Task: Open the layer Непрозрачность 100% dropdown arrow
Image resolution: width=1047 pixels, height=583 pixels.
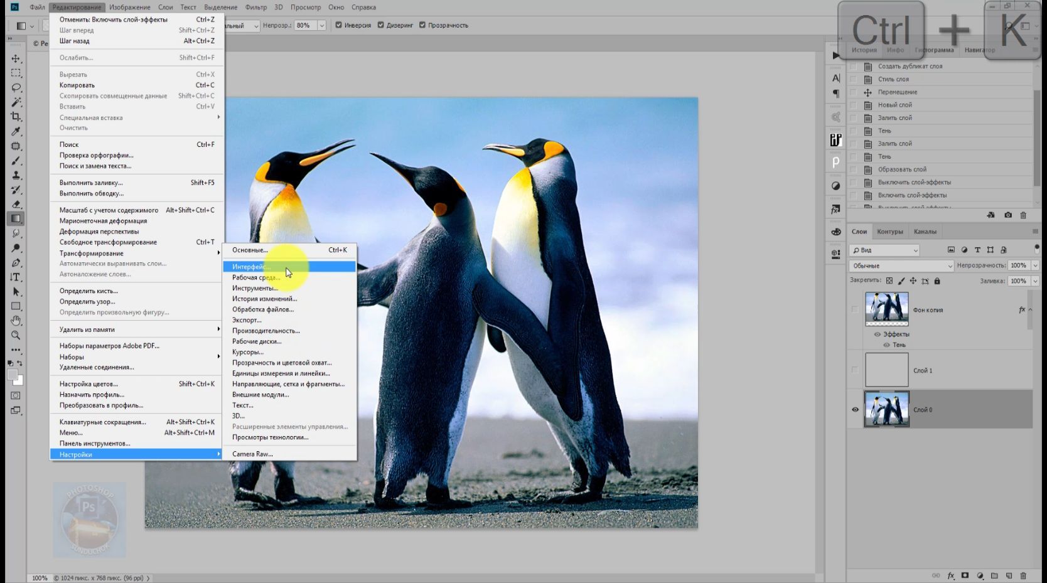Action: (1035, 265)
